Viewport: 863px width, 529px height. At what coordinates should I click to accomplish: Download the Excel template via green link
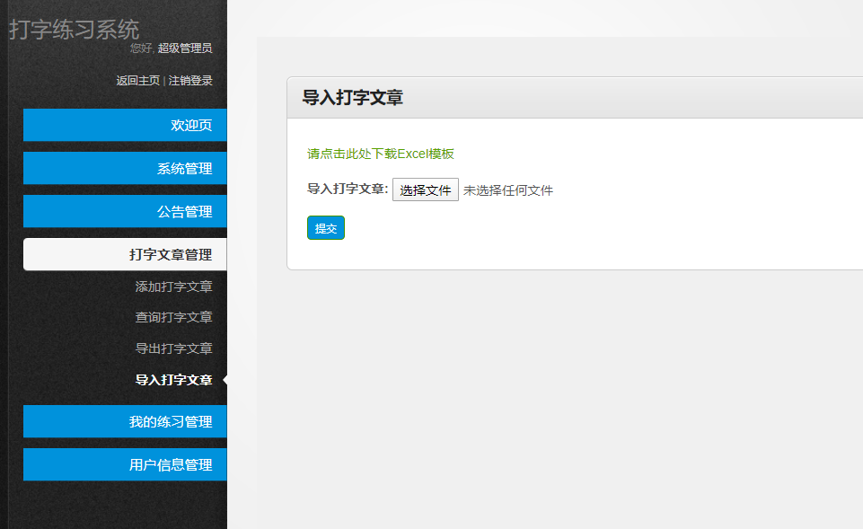[x=381, y=154]
